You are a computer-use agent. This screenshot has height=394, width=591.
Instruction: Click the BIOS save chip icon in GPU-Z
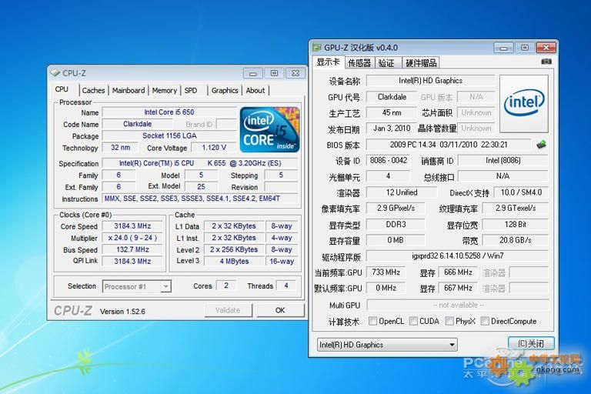pyautogui.click(x=541, y=145)
